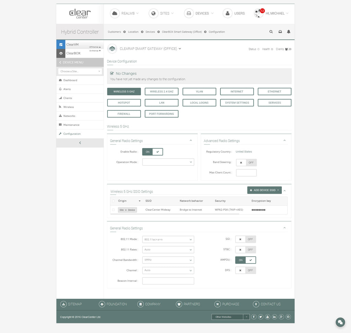
Task: Open the System Settings tab
Action: [x=237, y=103]
